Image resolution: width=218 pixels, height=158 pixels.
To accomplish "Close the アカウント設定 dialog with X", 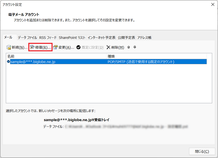I will point(213,4).
